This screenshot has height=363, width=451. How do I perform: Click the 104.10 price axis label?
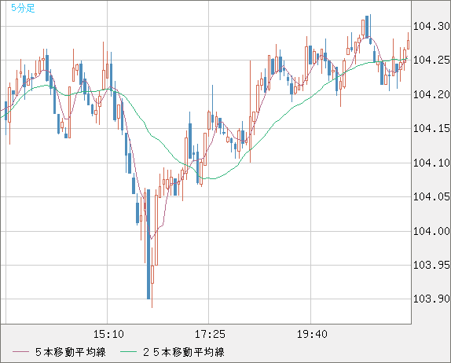point(431,163)
